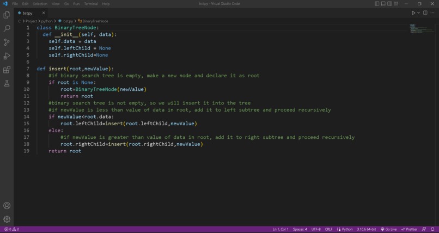
Task: Click the VS Code logo icon
Action: click(x=5, y=4)
